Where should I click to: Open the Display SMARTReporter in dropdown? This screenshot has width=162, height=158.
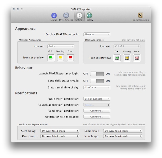[x=97, y=34]
